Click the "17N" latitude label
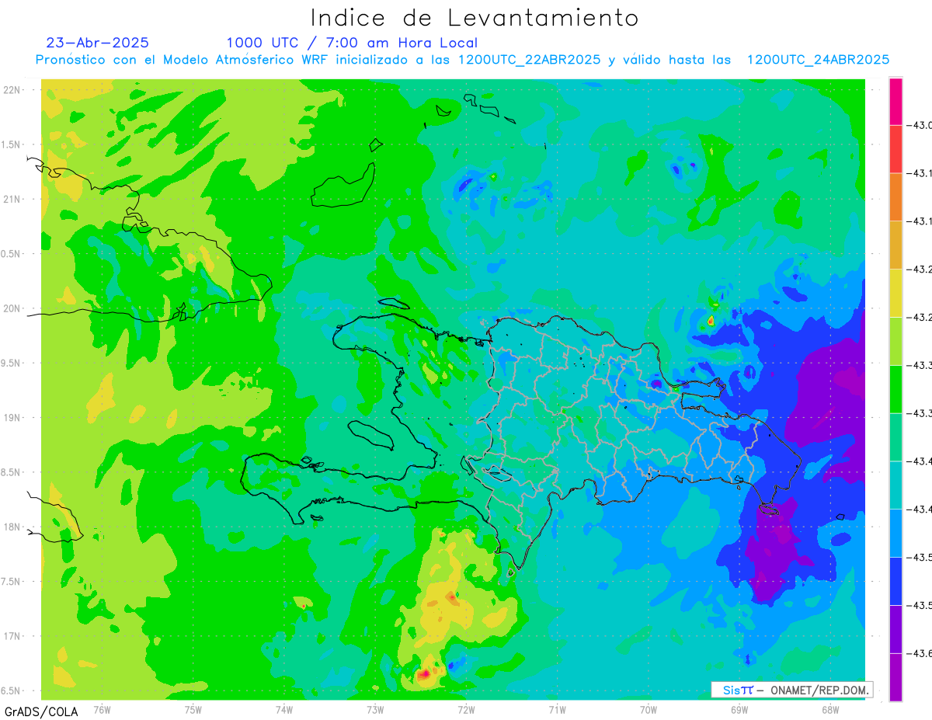Screen dimensions: 932x720 pos(12,636)
